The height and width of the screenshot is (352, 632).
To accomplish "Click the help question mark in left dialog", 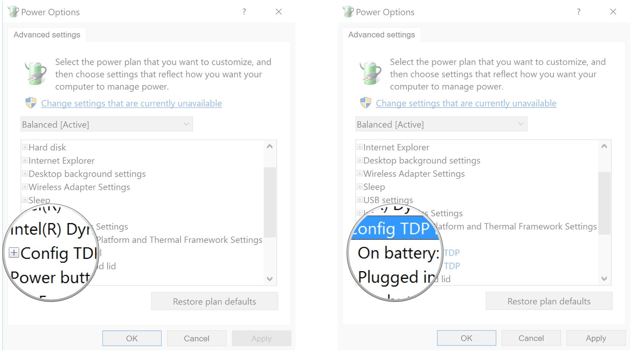I will click(244, 12).
